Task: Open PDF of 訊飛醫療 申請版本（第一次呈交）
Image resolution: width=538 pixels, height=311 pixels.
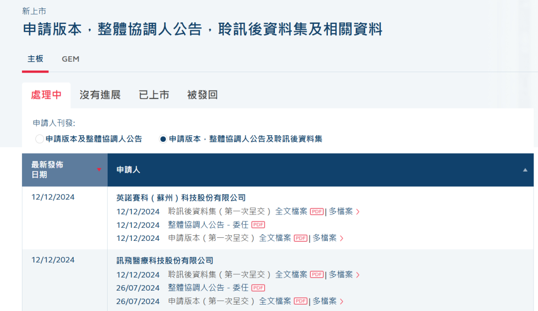Action: [300, 301]
